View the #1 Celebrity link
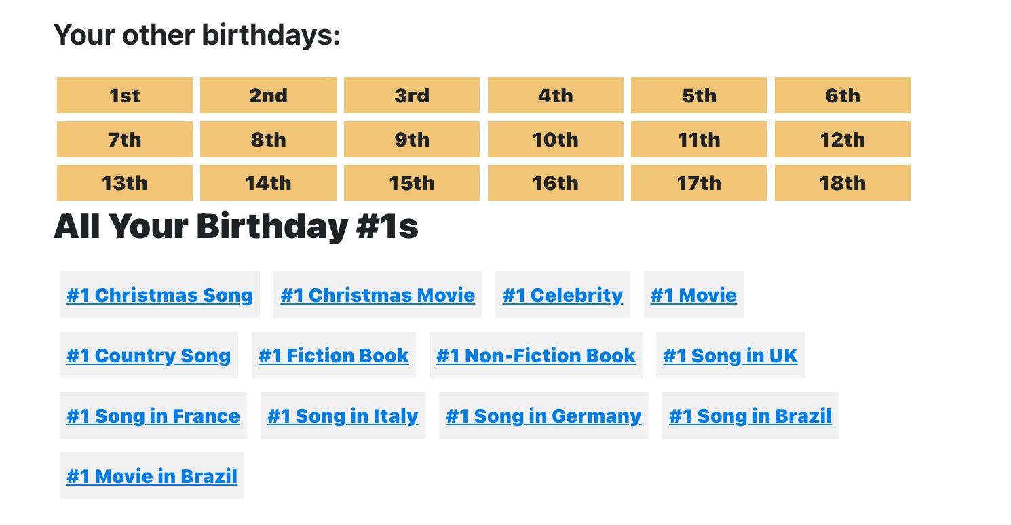 [562, 295]
